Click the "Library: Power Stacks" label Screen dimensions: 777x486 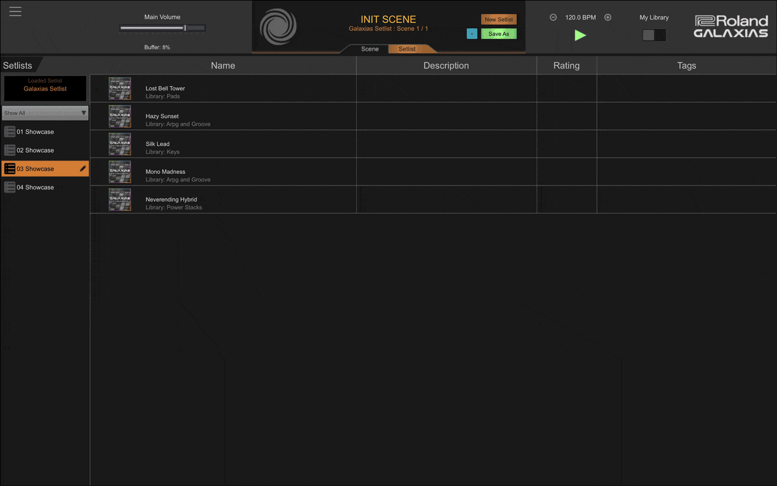174,207
